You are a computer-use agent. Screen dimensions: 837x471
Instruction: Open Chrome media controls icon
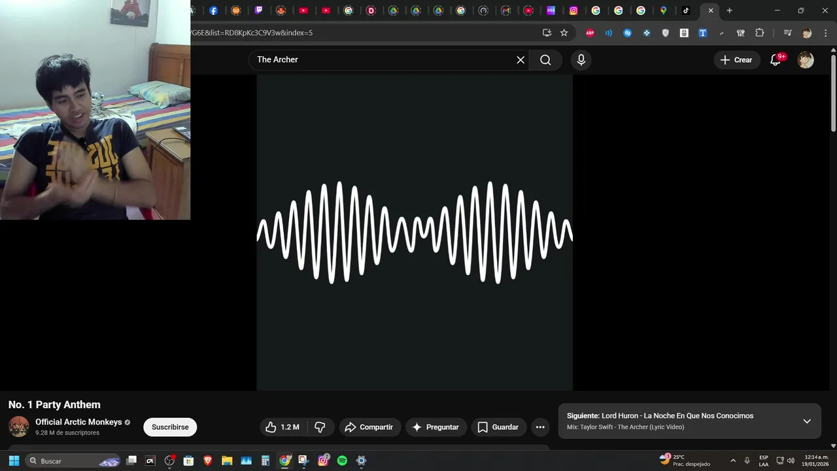point(788,33)
